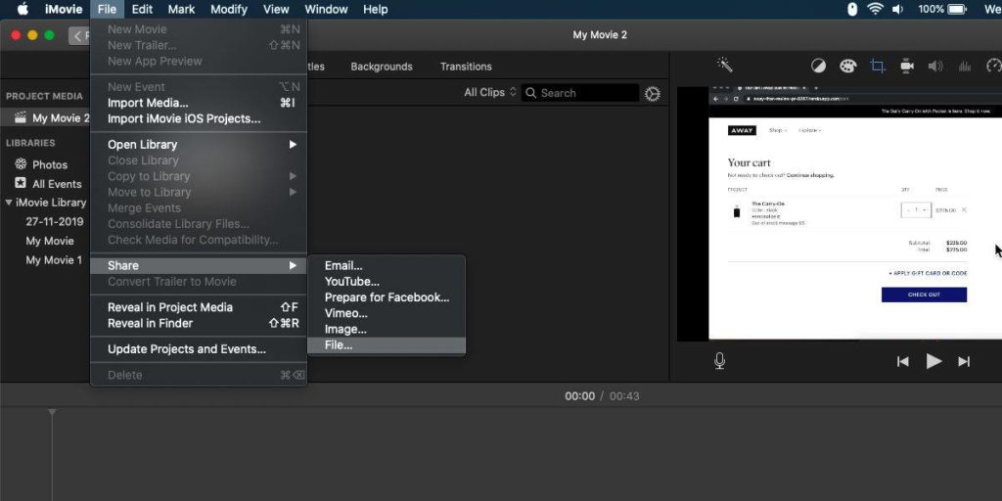Open noise reduction and equalizer icon
The height and width of the screenshot is (501, 1002).
965,66
